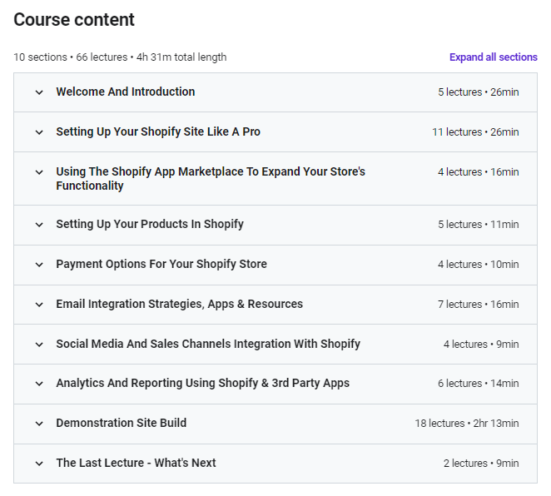Expand chevron for Social Media And Sales Channels
This screenshot has height=496, width=551.
[x=39, y=345]
